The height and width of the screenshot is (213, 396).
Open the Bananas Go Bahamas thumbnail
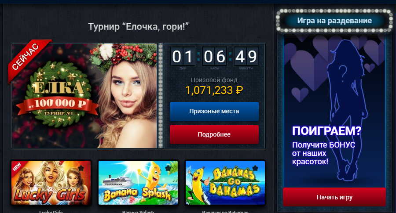(225, 183)
